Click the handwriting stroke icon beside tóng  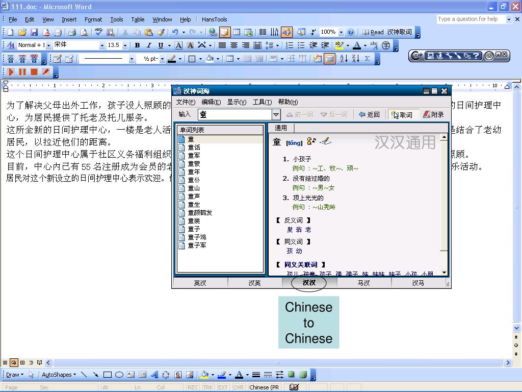pos(325,141)
